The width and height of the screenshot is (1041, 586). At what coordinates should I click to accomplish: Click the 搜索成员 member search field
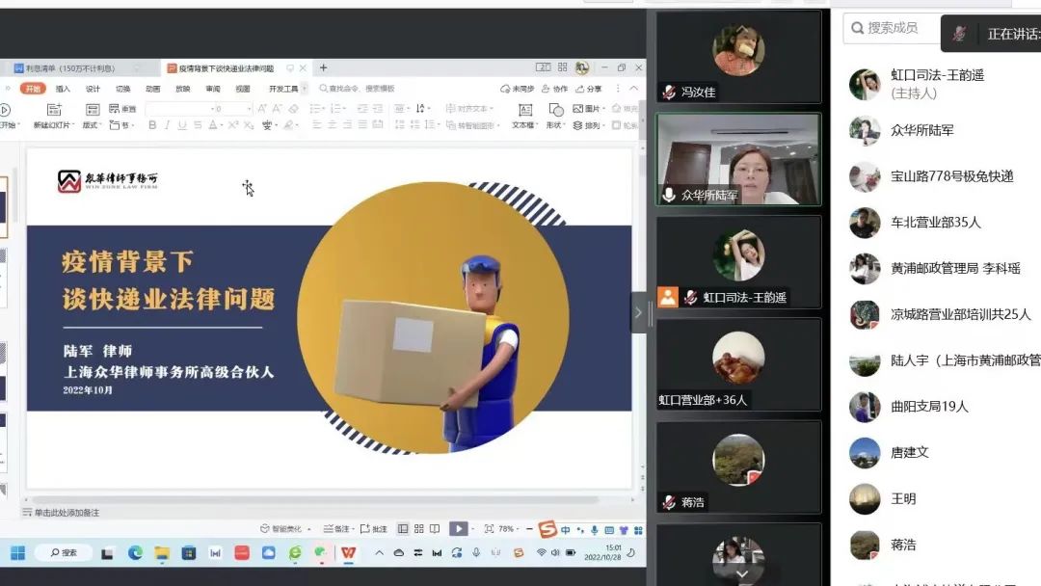892,28
